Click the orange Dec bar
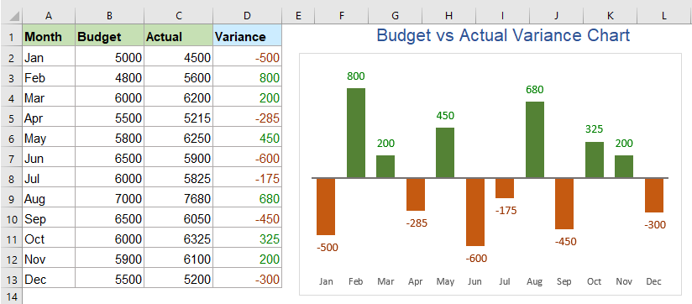692x304 pixels. coord(654,196)
